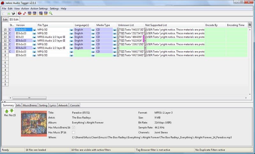Open Version dropdown in row 15
The image size is (255, 154).
pos(34,30)
